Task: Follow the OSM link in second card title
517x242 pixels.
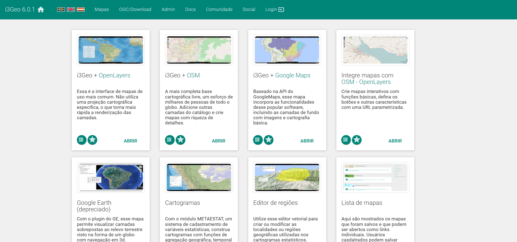Action: click(193, 75)
